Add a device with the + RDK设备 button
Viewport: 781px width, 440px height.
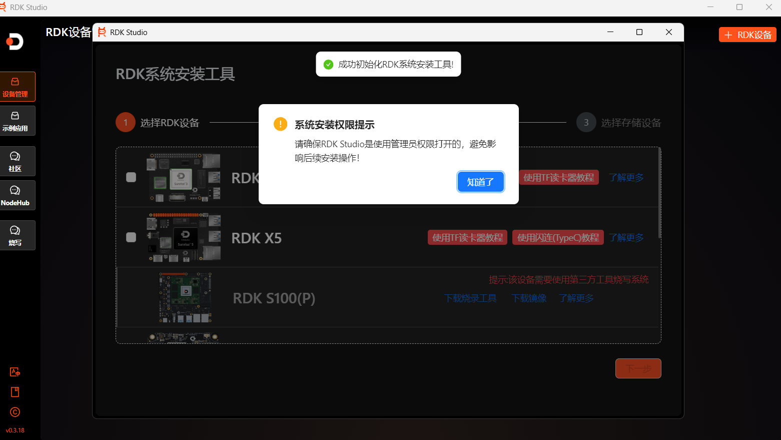pos(747,35)
